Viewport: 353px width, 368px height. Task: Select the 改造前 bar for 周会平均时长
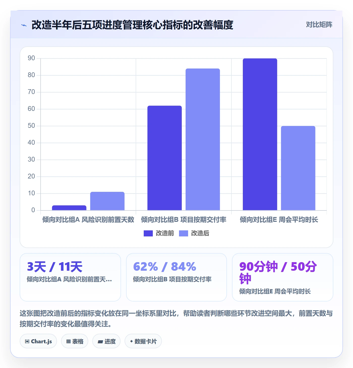tap(260, 134)
